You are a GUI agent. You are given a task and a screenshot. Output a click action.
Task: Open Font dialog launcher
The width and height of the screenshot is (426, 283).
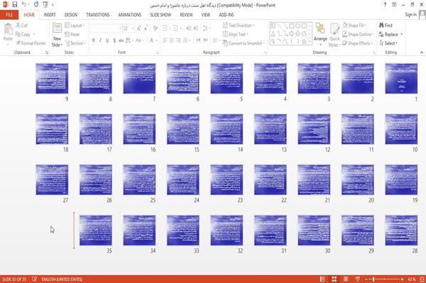click(158, 52)
